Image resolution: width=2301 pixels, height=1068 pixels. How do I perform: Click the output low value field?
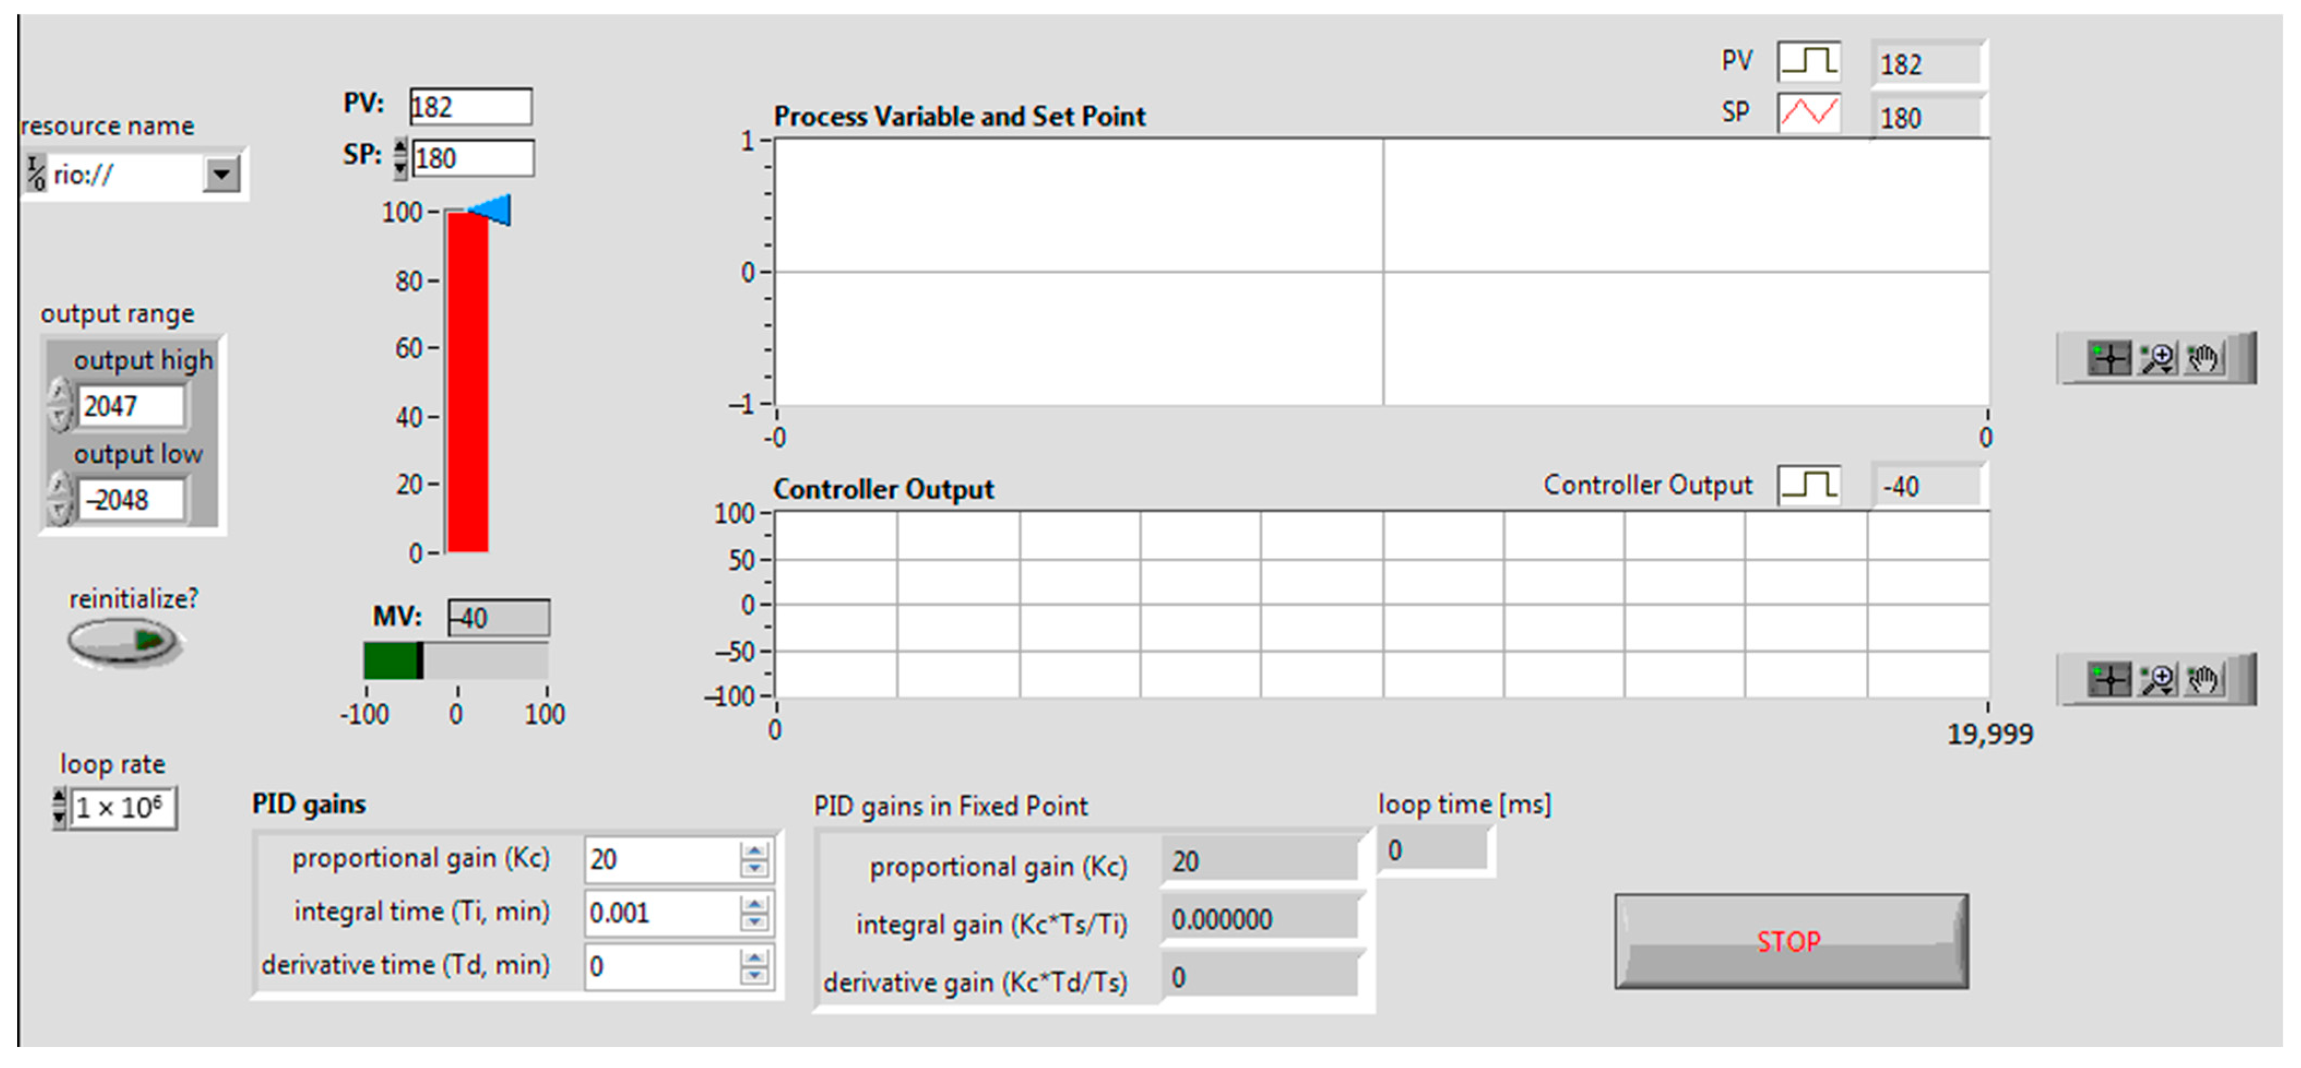132,500
